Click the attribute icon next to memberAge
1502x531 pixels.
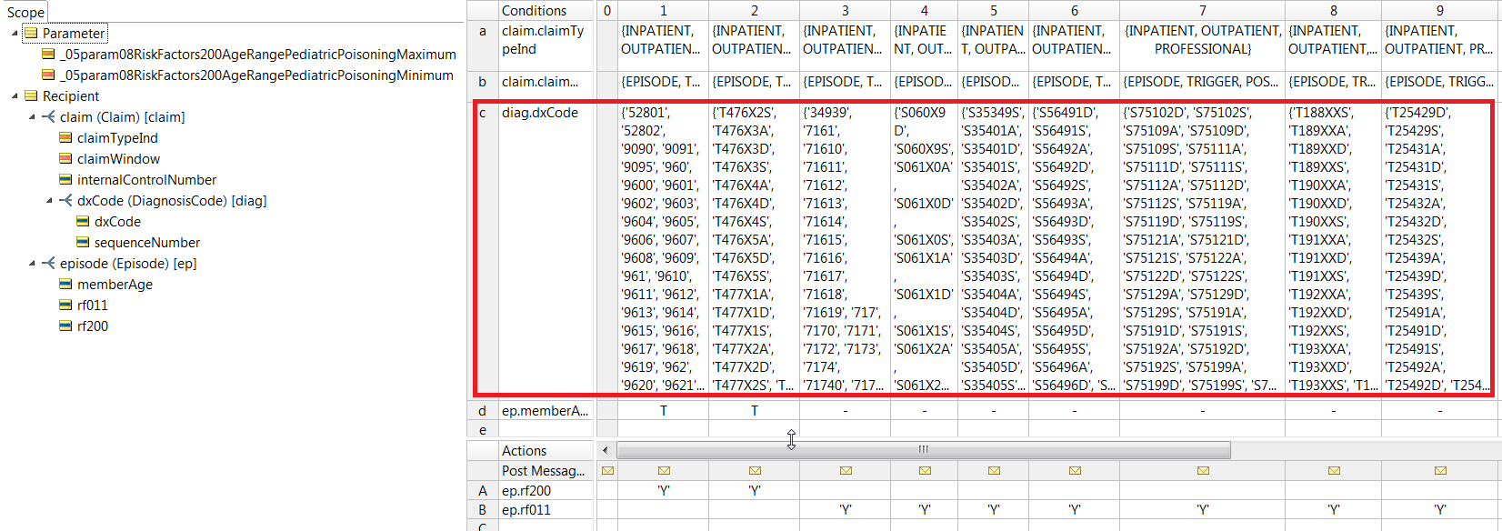[65, 285]
